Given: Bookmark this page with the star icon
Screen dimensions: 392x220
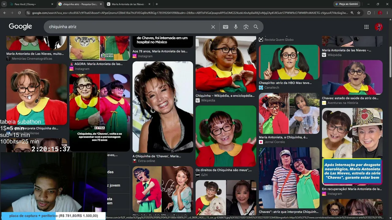Looking at the screenshot, I should coord(359,13).
